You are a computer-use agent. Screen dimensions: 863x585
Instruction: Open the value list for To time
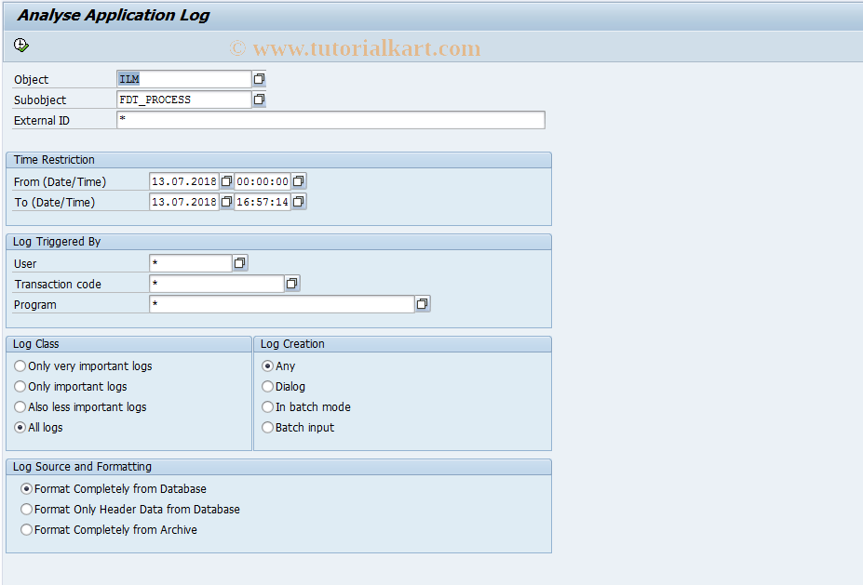(x=298, y=201)
